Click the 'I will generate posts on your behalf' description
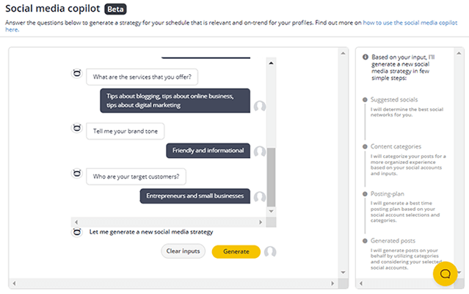The image size is (469, 294). [406, 259]
